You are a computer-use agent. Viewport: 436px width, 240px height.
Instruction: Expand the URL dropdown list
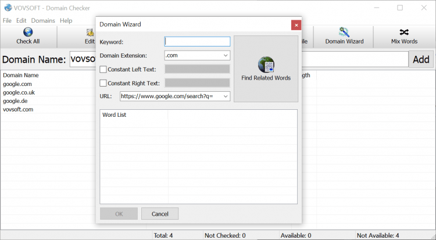[226, 96]
